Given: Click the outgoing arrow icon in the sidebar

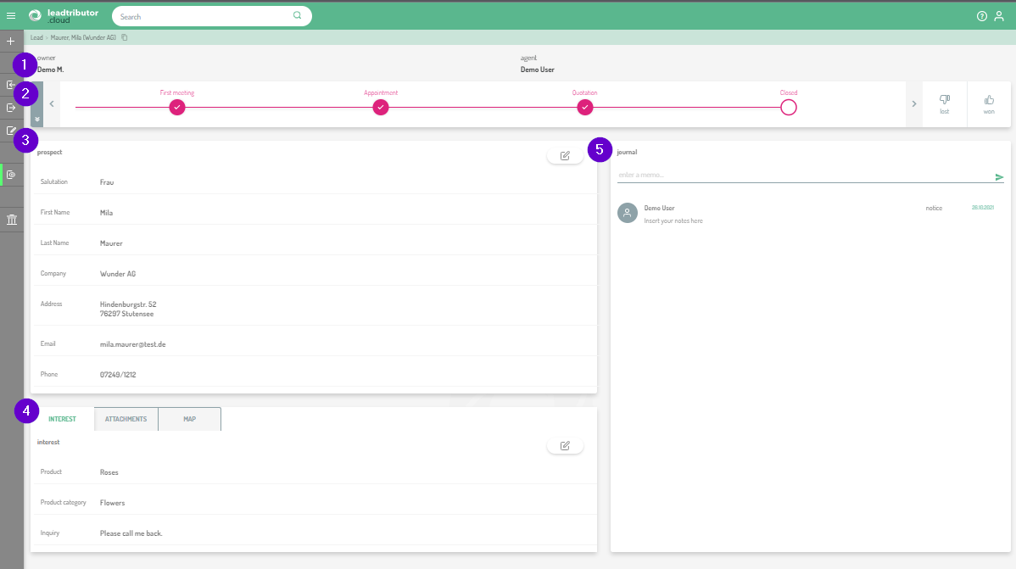Looking at the screenshot, I should (x=11, y=108).
